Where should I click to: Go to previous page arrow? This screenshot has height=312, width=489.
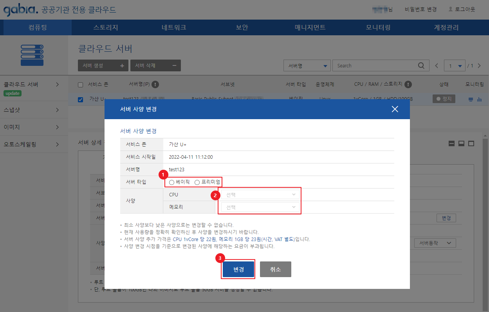(x=437, y=66)
